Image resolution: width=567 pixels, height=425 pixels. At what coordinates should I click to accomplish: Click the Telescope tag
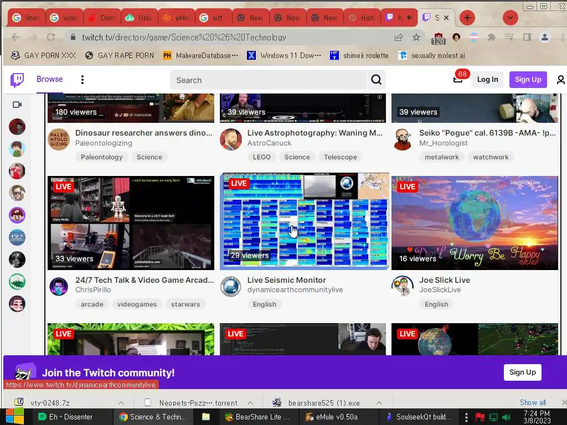341,157
